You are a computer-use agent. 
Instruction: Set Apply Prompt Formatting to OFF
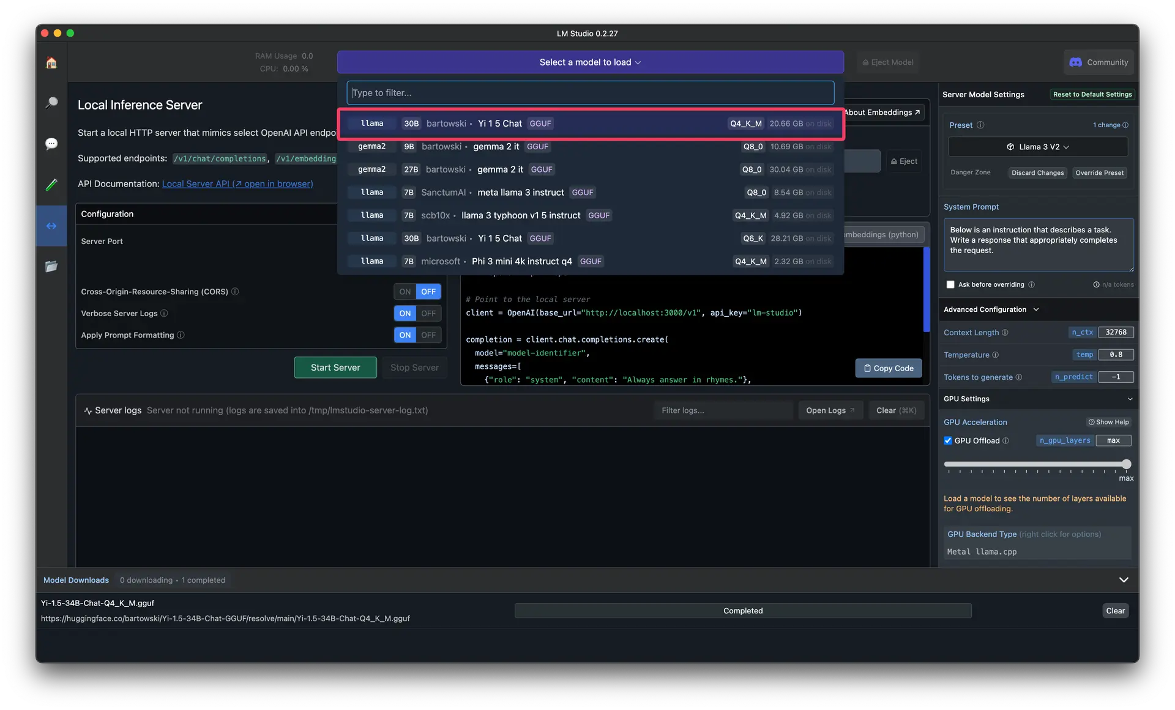point(428,335)
